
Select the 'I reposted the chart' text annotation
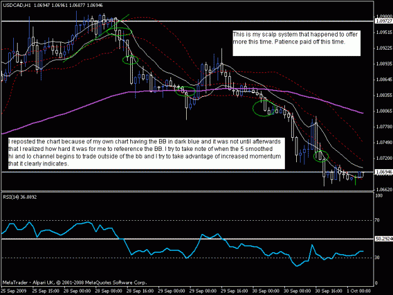point(147,153)
